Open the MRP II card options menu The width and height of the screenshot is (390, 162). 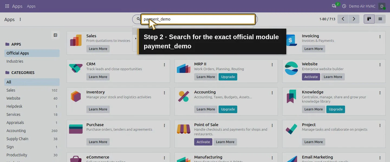point(272,65)
